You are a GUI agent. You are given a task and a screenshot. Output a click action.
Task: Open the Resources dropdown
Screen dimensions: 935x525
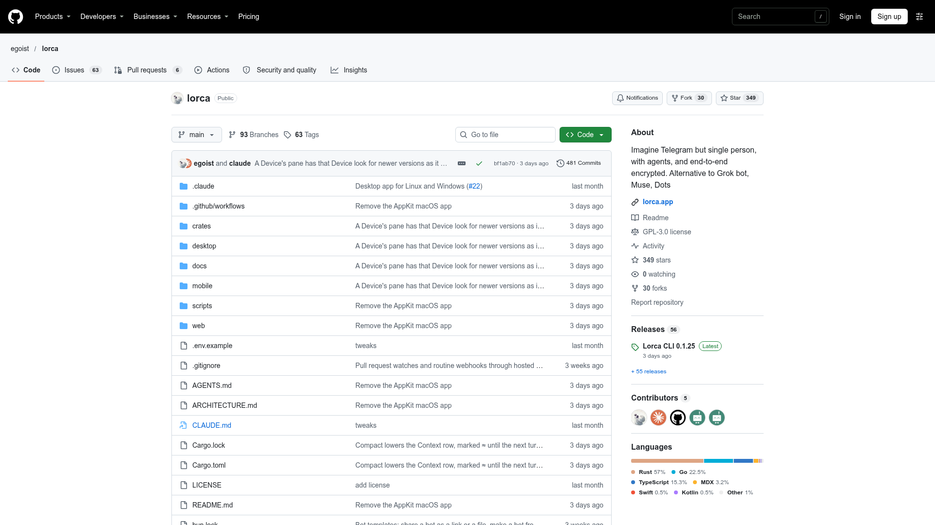[207, 17]
